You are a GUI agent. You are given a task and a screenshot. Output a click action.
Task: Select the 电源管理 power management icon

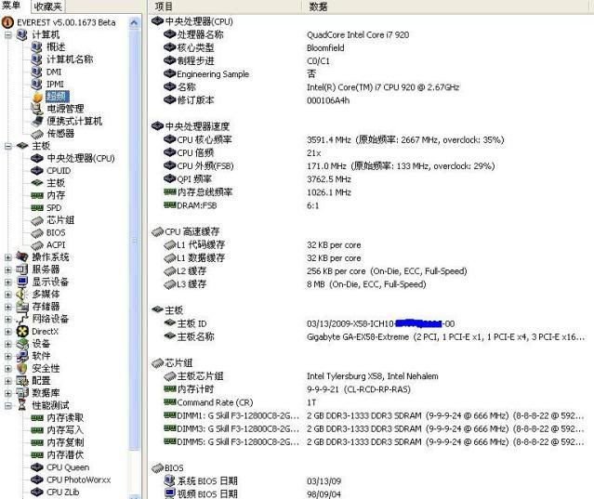[x=37, y=109]
